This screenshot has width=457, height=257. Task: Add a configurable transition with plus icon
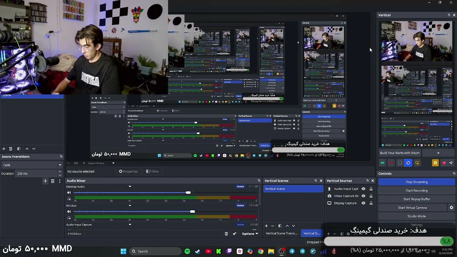45,181
